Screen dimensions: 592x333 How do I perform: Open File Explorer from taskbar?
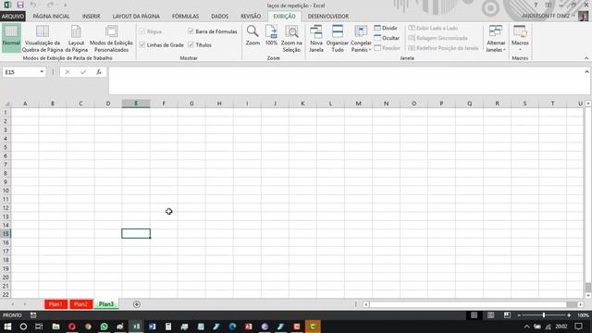point(55,327)
